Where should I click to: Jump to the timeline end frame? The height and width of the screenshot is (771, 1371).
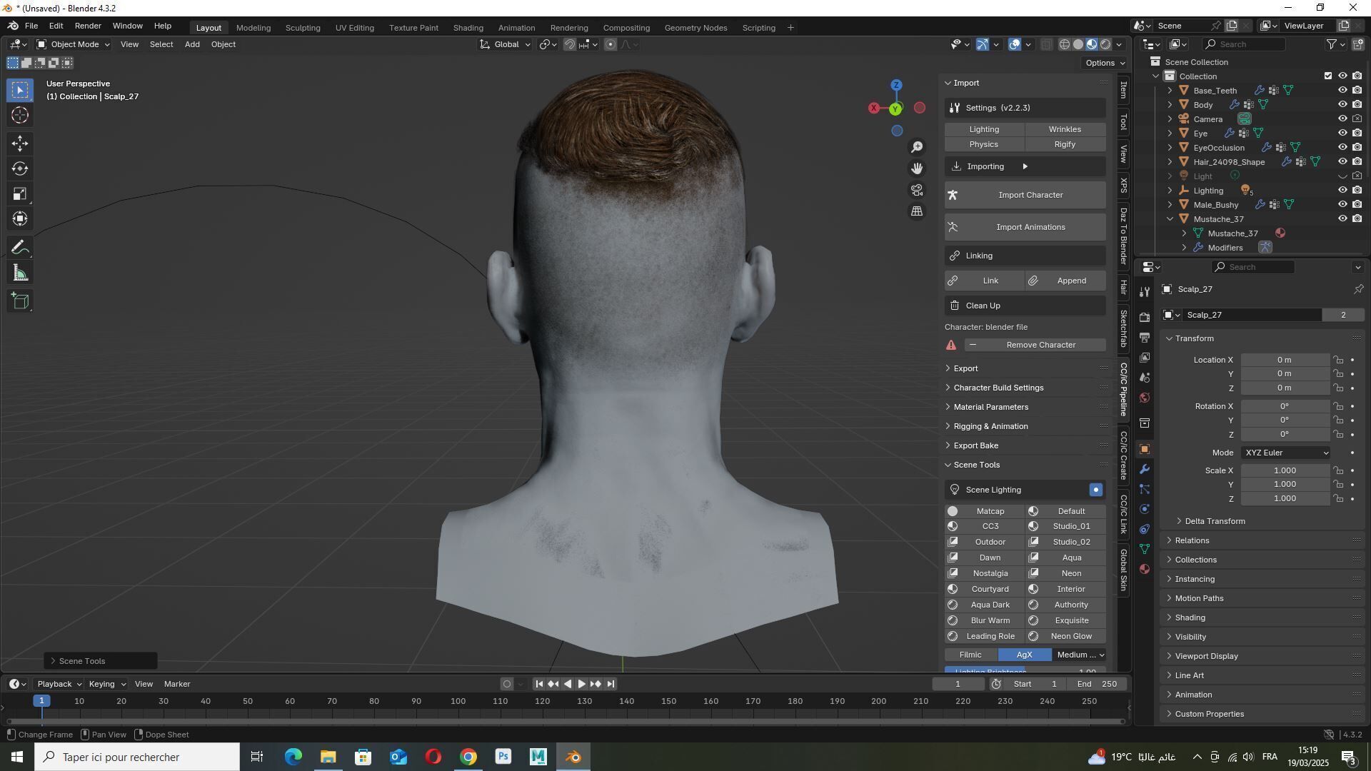click(611, 684)
